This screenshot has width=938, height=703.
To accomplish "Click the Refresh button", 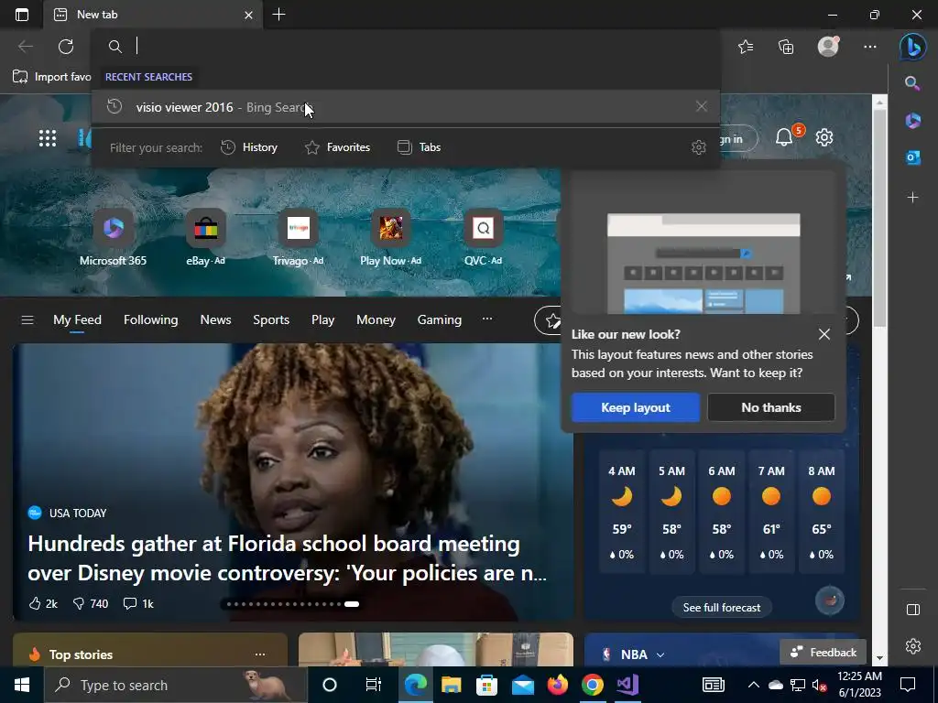I will pyautogui.click(x=66, y=47).
